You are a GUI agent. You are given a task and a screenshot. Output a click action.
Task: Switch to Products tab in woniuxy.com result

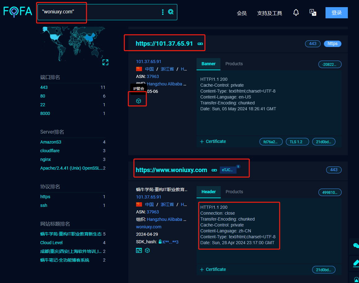(x=234, y=192)
